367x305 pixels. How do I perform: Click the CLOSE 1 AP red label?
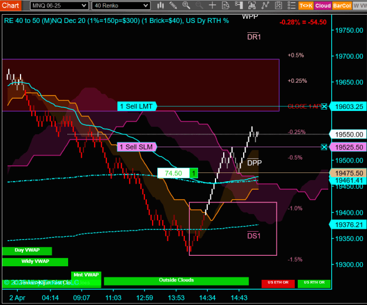(x=304, y=107)
